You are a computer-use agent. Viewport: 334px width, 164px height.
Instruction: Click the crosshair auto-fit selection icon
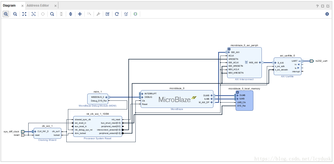pos(43,14)
